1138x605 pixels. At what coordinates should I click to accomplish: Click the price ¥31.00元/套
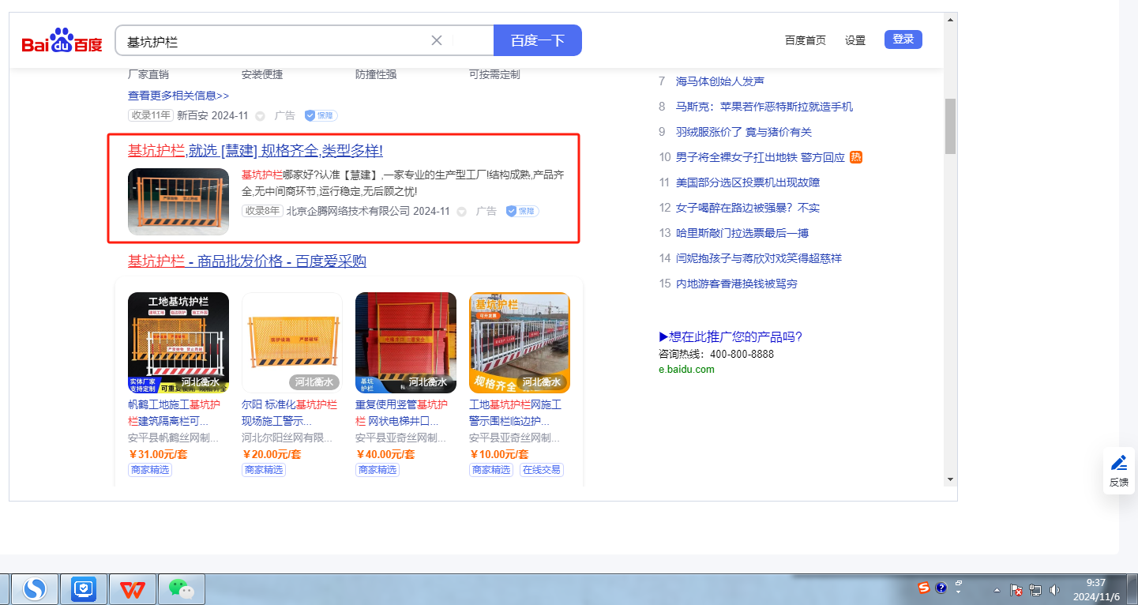(x=158, y=454)
